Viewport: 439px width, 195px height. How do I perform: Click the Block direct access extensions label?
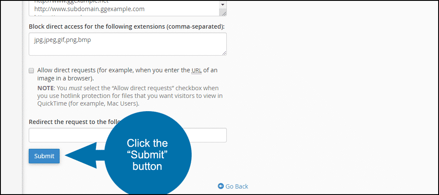pos(127,27)
